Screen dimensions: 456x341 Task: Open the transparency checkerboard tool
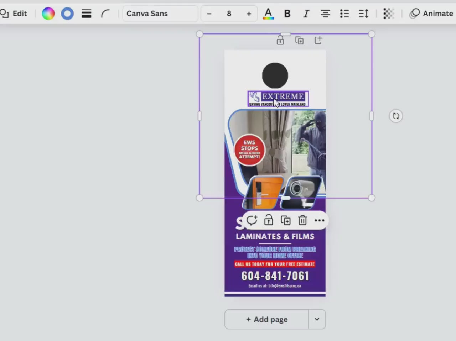(x=388, y=14)
